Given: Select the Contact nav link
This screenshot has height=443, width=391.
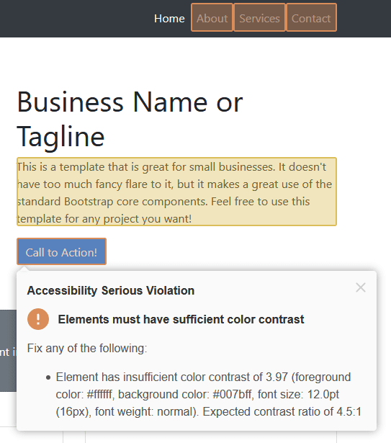Looking at the screenshot, I should click(x=311, y=17).
